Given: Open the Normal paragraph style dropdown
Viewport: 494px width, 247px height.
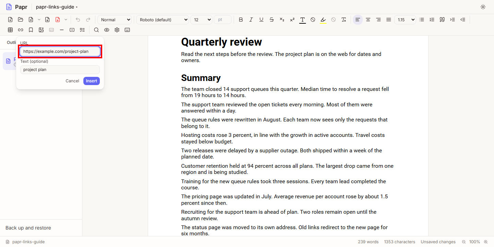Looking at the screenshot, I should 115,20.
